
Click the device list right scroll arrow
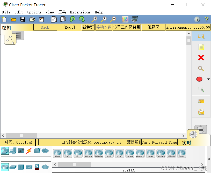pos(202,164)
